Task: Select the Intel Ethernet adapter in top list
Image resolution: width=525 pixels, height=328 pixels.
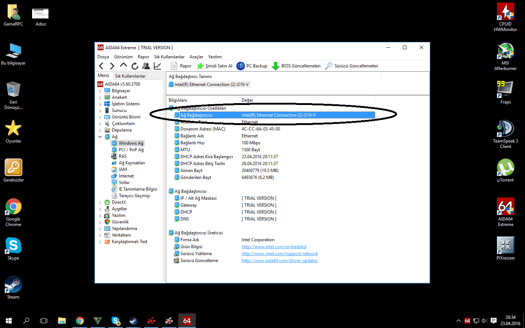Action: click(209, 85)
